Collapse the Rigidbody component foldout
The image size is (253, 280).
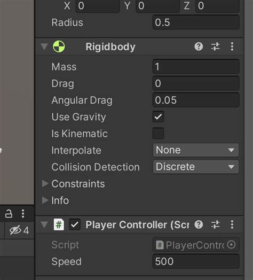44,46
